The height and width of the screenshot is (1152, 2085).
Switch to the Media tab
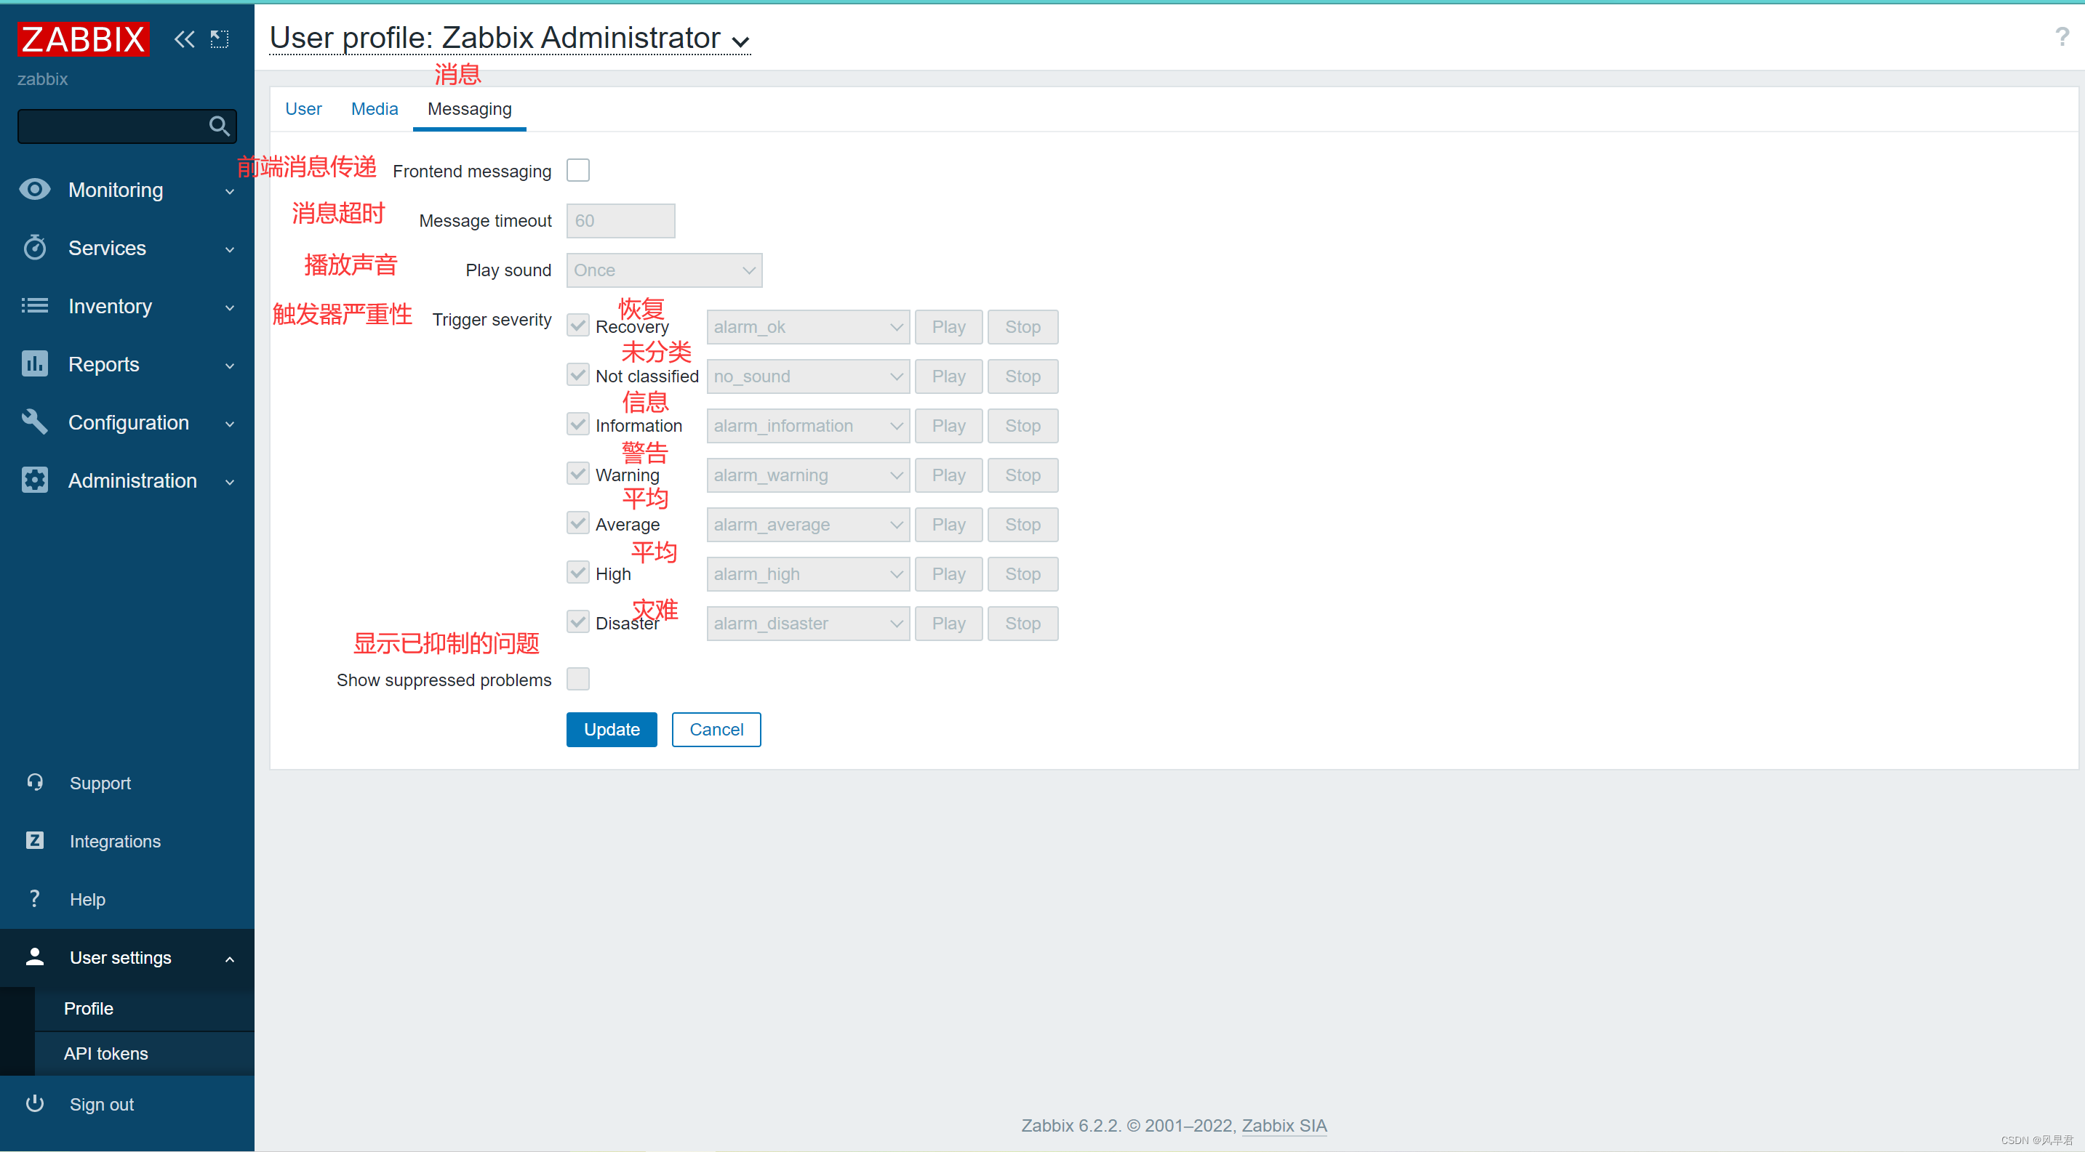(374, 109)
